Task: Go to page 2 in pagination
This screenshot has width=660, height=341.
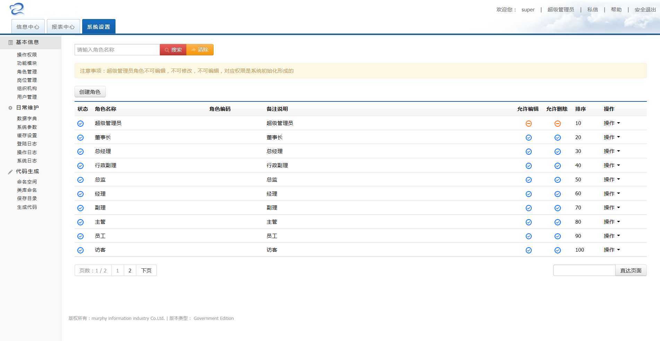Action: (x=130, y=270)
